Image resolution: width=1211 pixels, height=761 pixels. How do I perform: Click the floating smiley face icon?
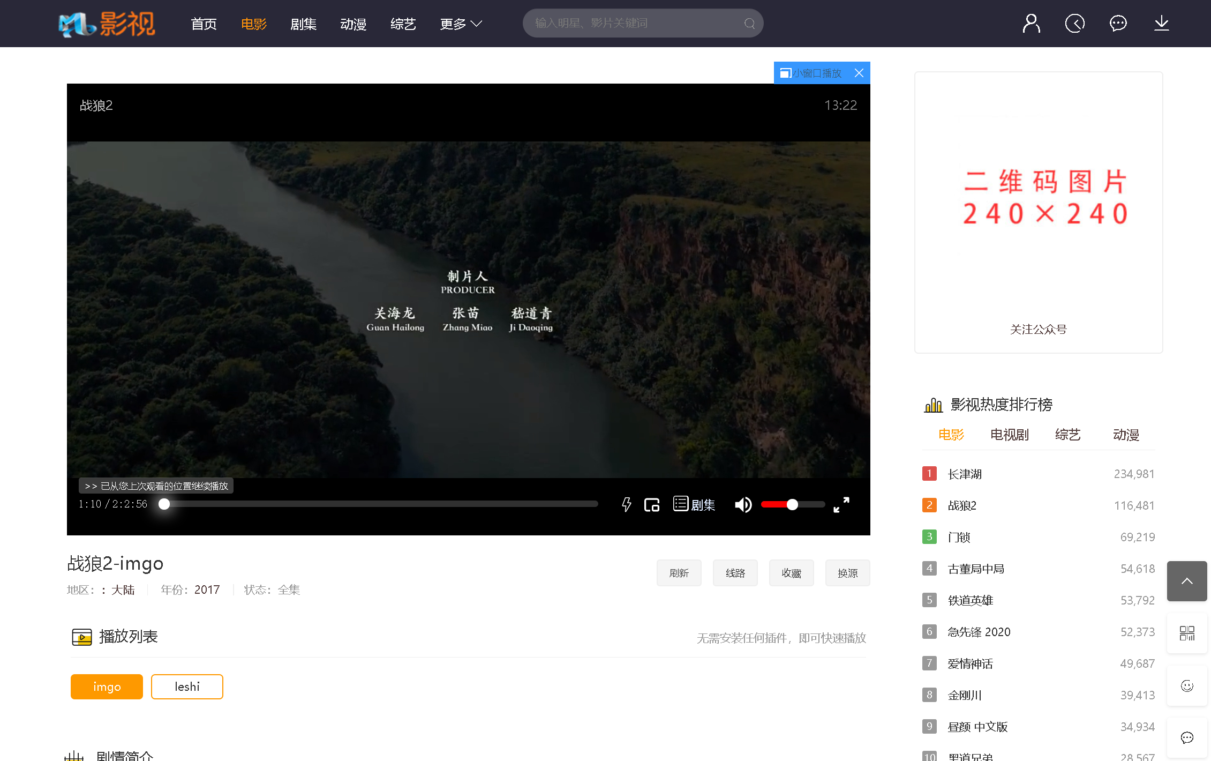[x=1187, y=685]
